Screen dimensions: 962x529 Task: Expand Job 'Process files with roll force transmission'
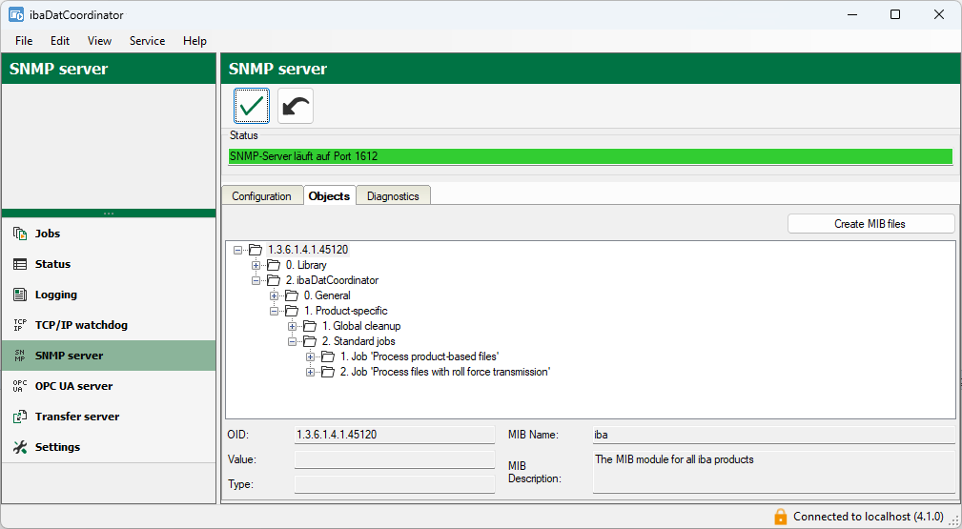(x=311, y=372)
